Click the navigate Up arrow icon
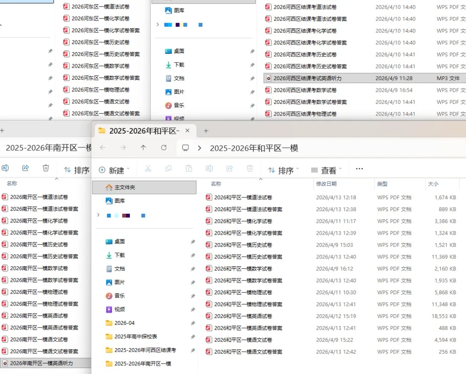Viewport: 466px width, 374px height. 143,147
